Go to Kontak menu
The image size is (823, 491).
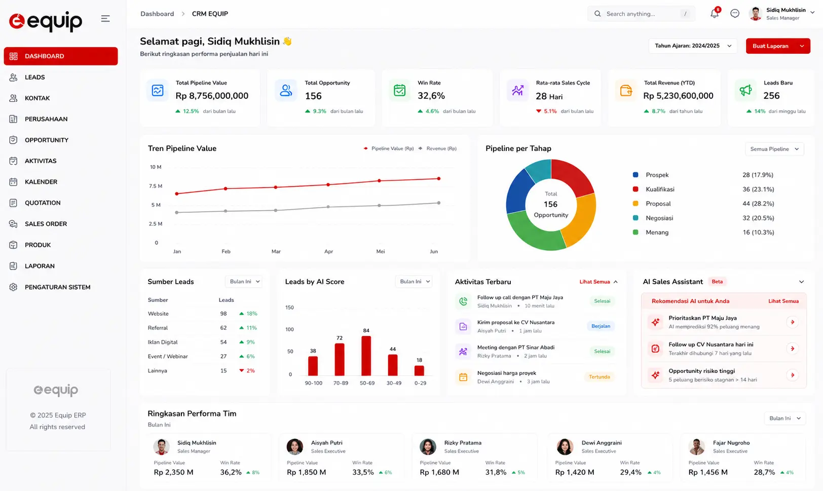click(61, 98)
